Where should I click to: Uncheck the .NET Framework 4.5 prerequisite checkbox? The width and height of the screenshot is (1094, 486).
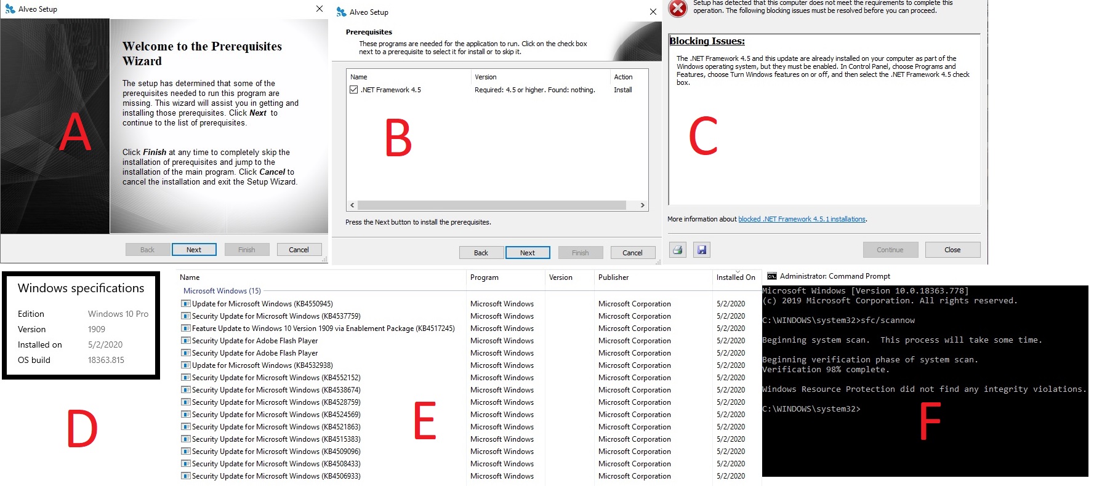click(x=354, y=90)
